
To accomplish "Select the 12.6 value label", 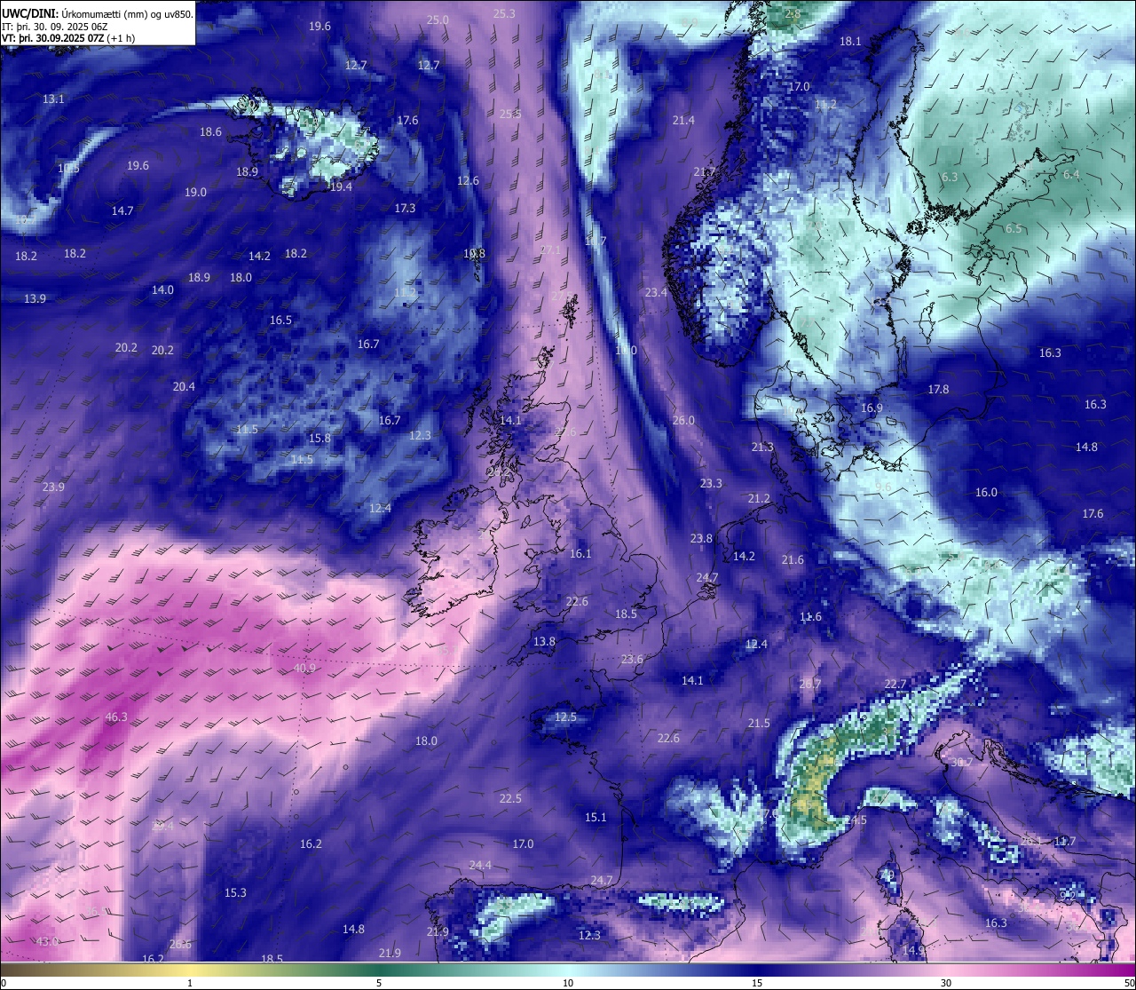I will [468, 181].
